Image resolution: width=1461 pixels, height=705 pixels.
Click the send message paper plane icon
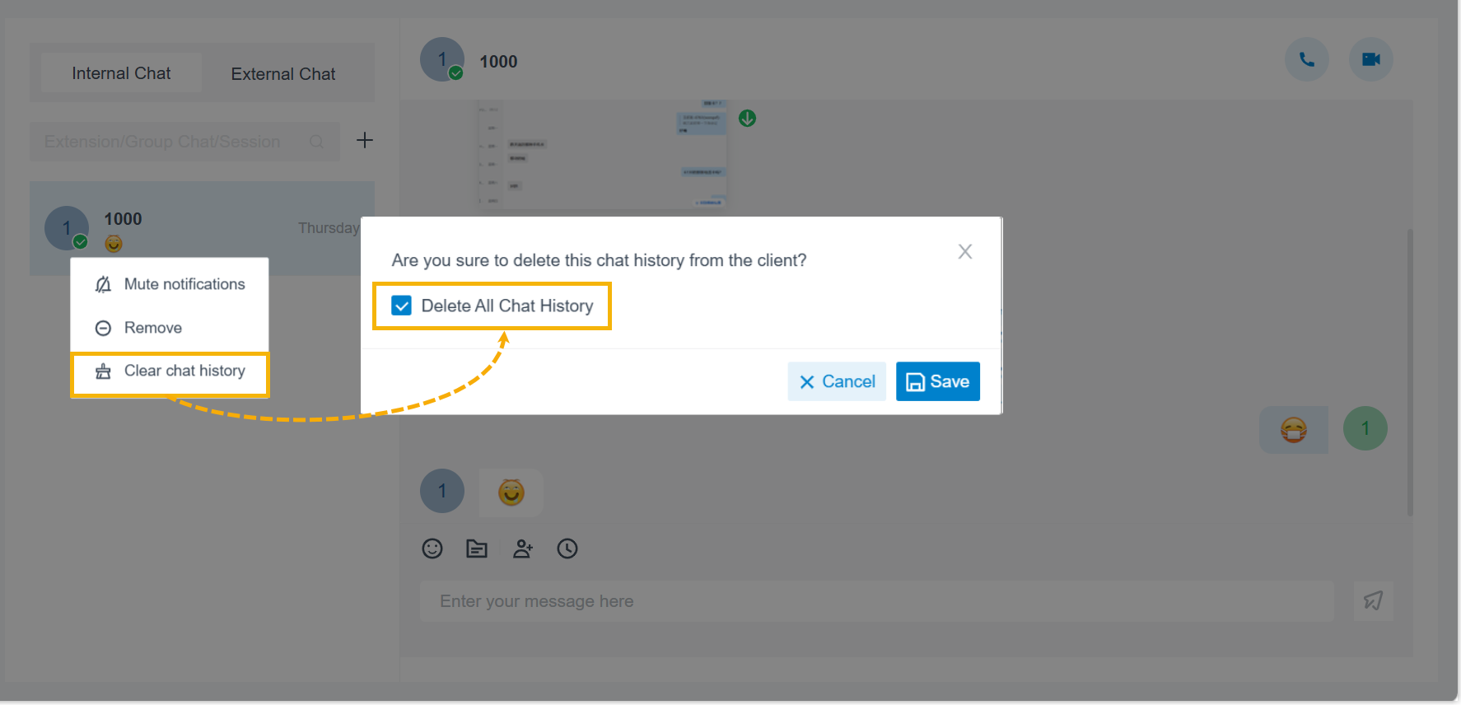1373,601
